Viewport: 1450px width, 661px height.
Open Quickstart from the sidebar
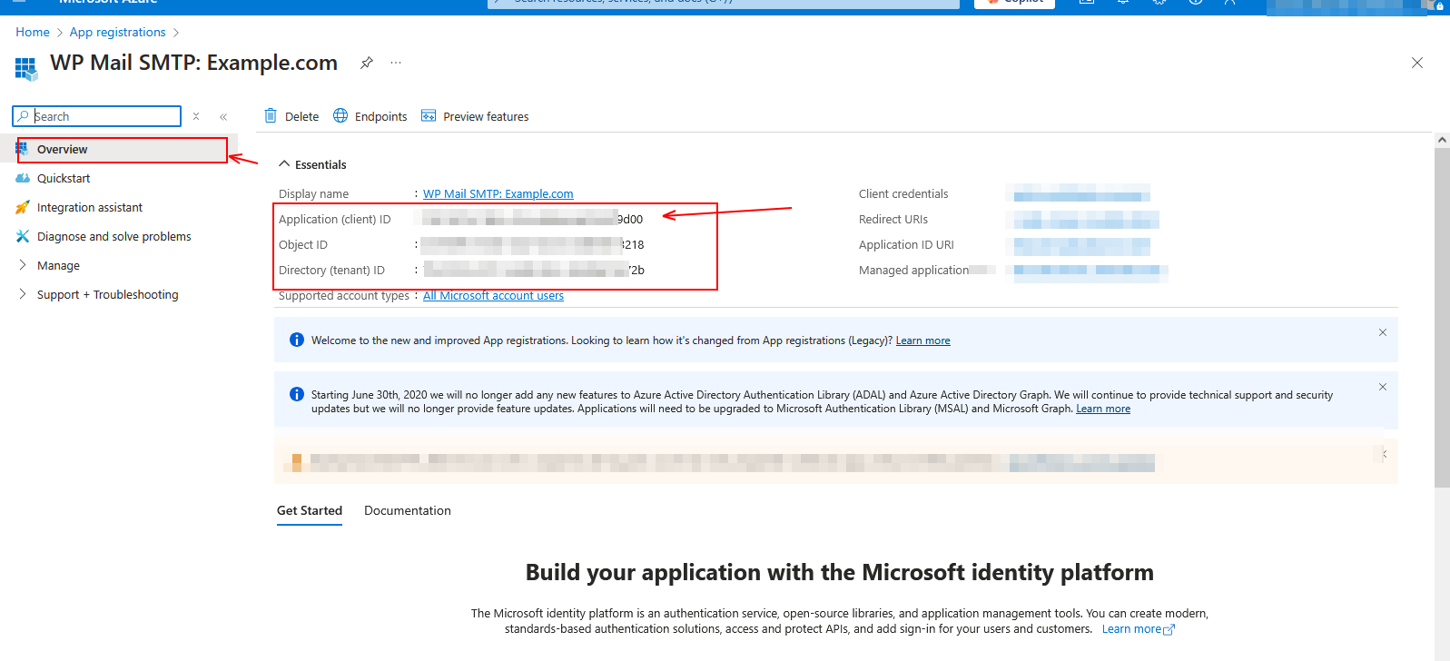[64, 179]
